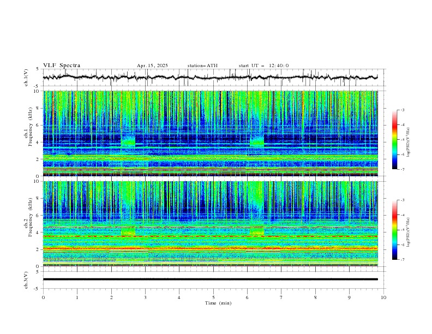Click the ch.1 color scale bar
Viewport: 432px width, 334px height.
394,140
